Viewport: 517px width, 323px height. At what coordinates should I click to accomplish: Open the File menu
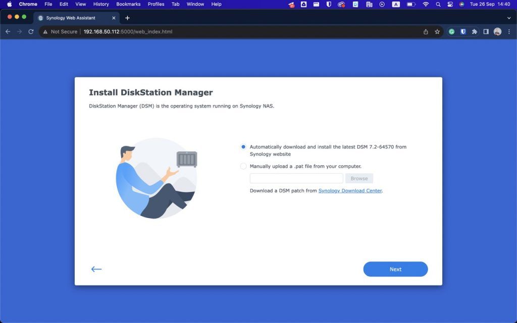(x=48, y=4)
